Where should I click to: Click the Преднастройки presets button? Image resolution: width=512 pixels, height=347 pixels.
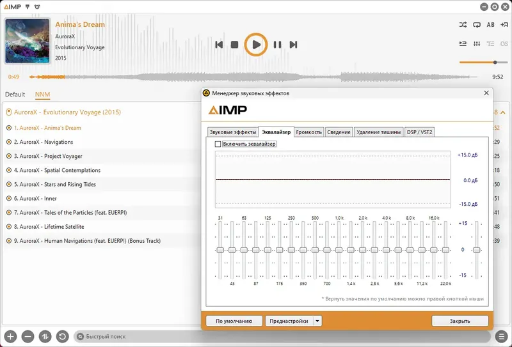click(289, 321)
